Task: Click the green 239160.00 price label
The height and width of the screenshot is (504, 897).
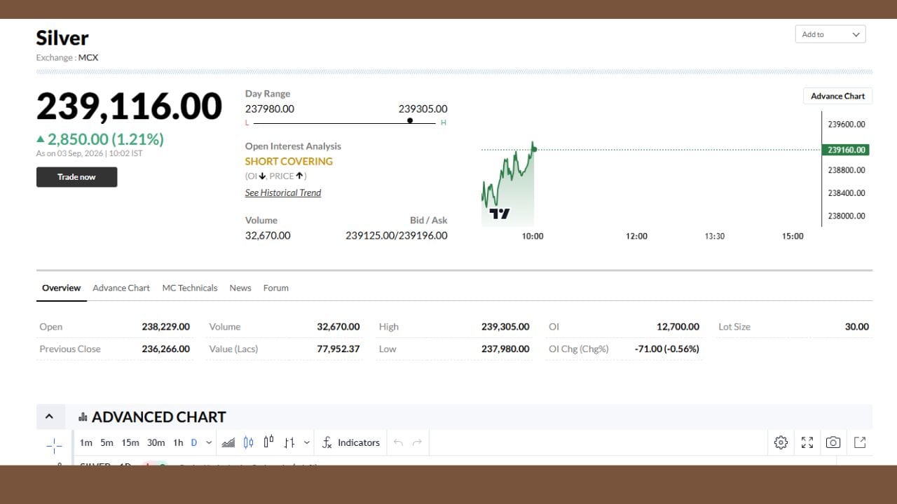Action: [847, 150]
